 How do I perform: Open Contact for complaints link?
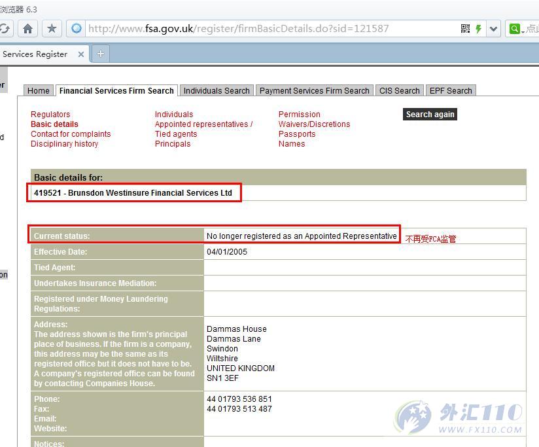coord(71,134)
